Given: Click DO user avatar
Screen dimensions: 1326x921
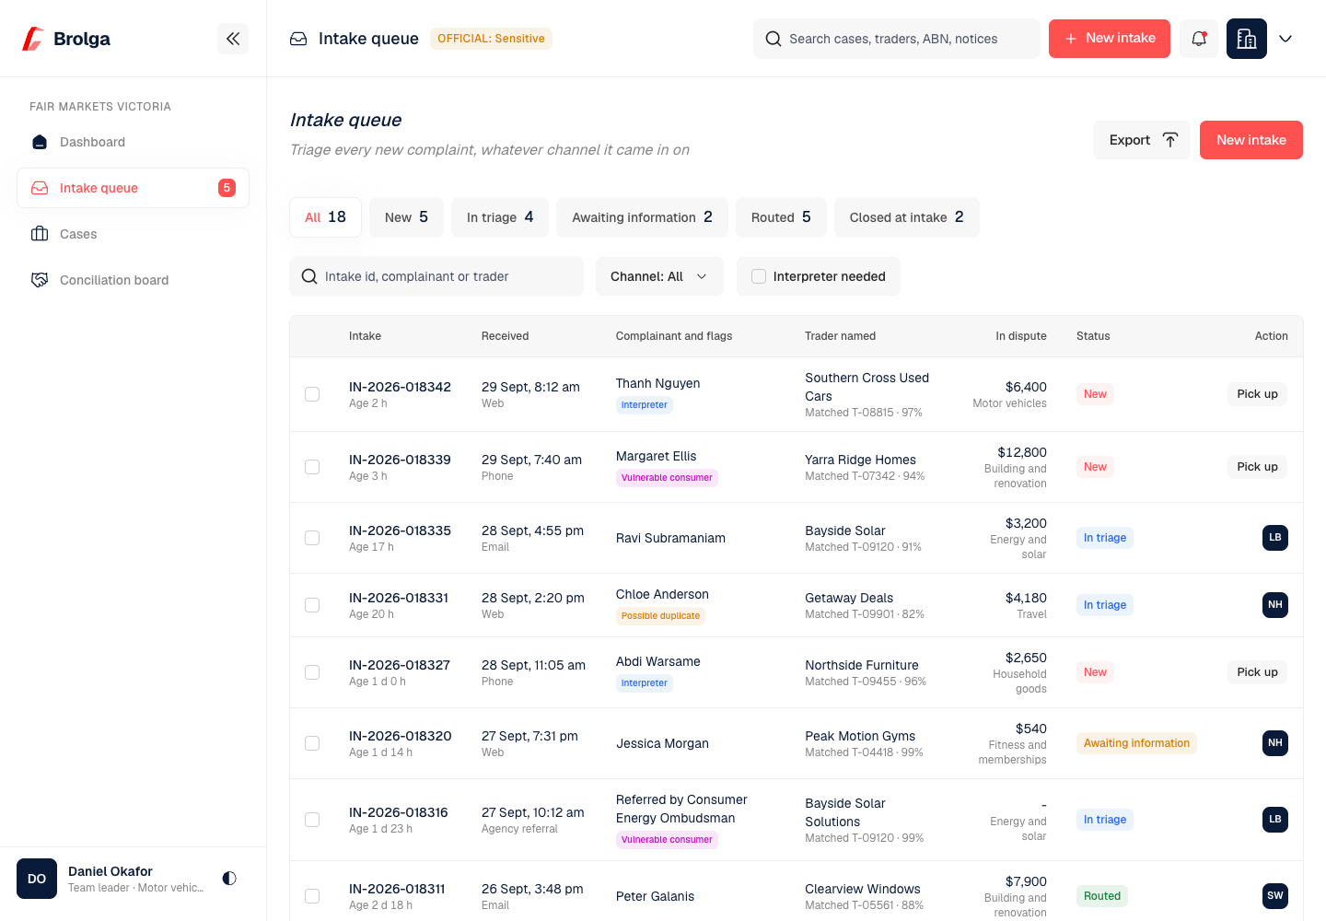Looking at the screenshot, I should tap(37, 879).
